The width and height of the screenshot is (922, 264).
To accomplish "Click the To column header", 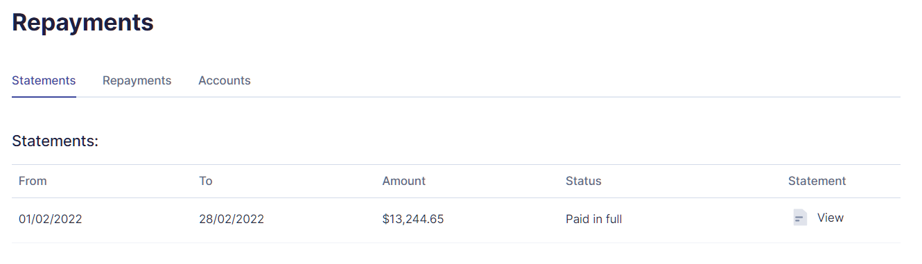I will coord(206,181).
